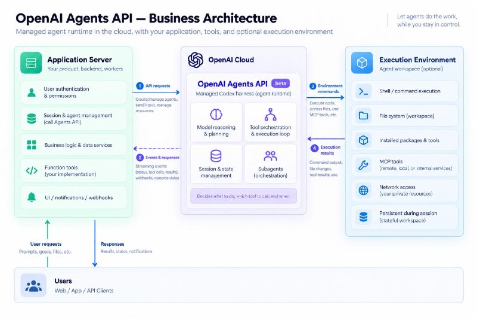The width and height of the screenshot is (477, 318).
Task: Click the 'Decides what to do' purple banner
Action: point(243,196)
